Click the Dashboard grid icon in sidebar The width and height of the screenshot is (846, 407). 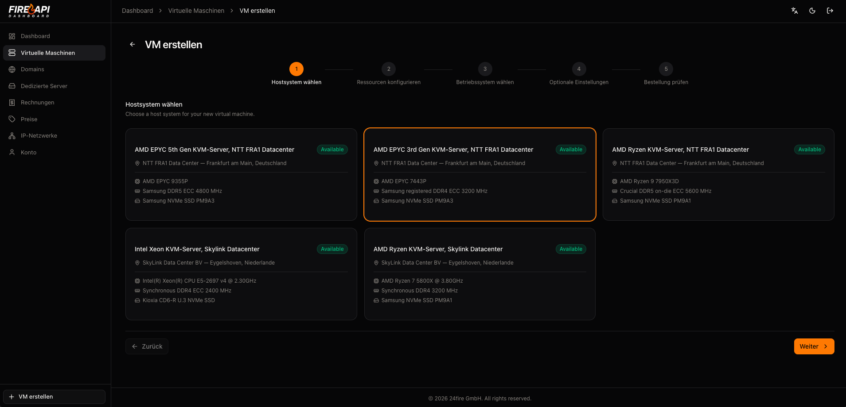12,36
